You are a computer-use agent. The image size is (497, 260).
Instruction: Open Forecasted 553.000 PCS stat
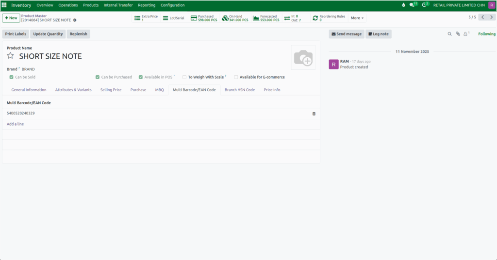click(x=266, y=18)
